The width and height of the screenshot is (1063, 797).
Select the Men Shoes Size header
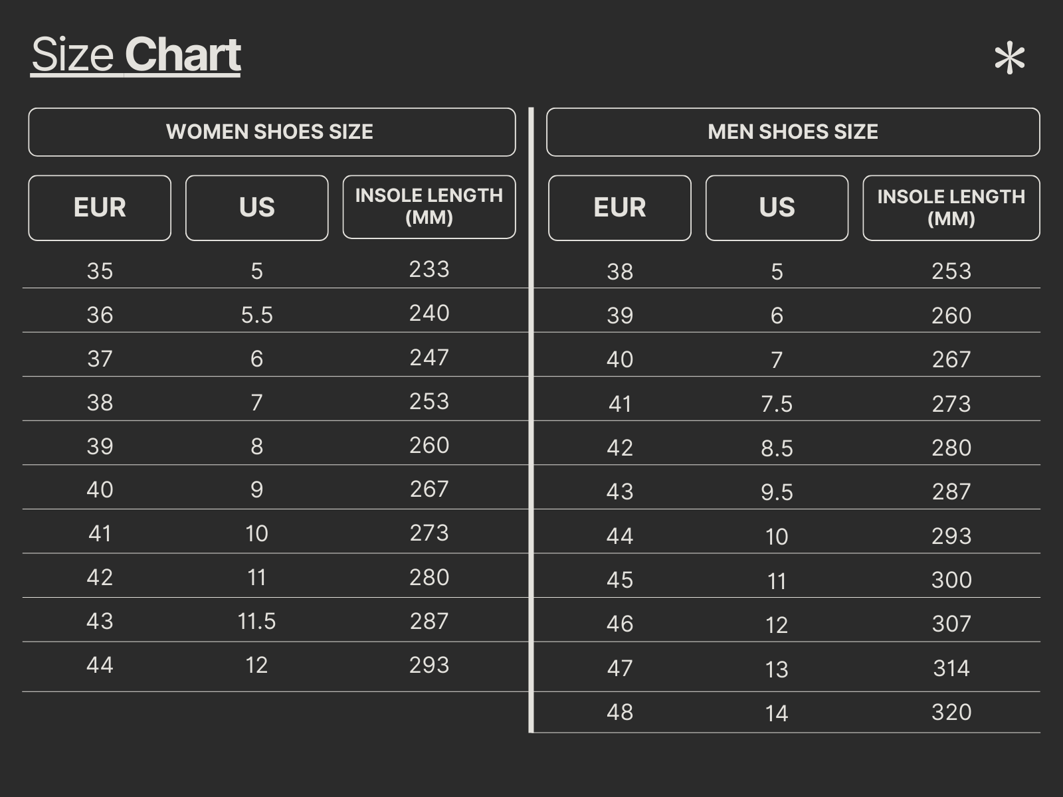[793, 132]
